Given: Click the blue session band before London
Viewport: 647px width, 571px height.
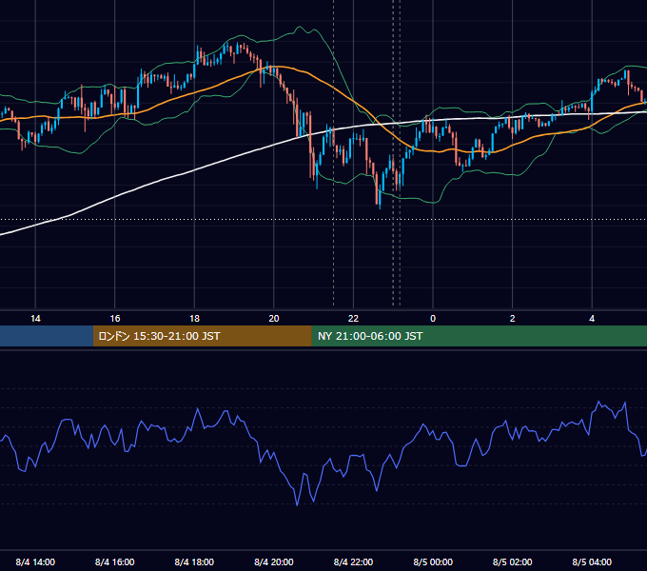Looking at the screenshot, I should [x=47, y=336].
